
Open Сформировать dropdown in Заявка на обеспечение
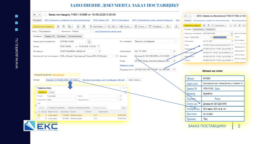[219, 25]
